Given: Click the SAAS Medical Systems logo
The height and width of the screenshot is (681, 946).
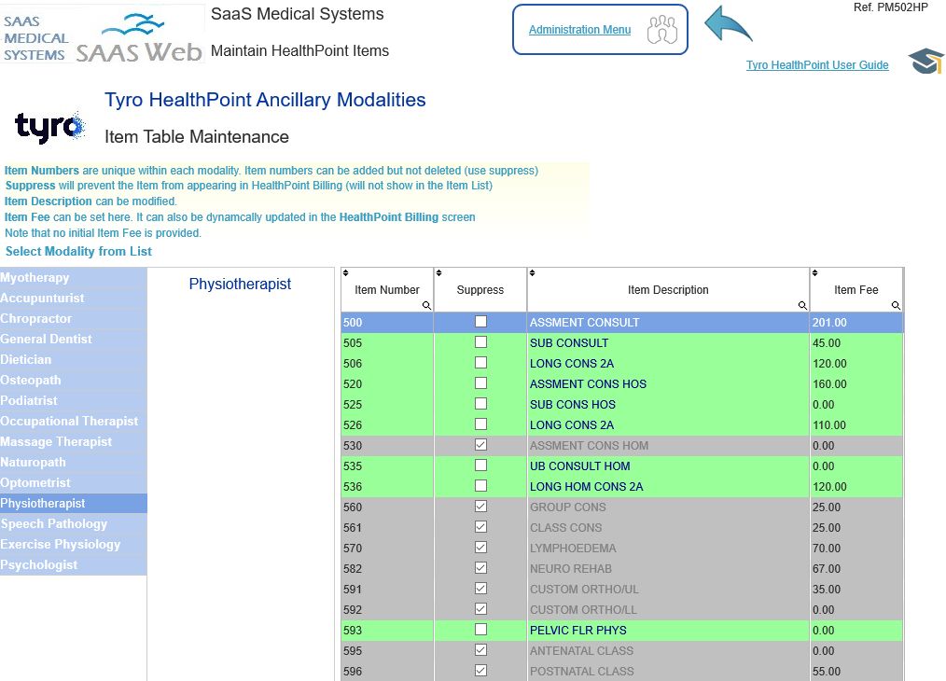Looking at the screenshot, I should pos(103,35).
